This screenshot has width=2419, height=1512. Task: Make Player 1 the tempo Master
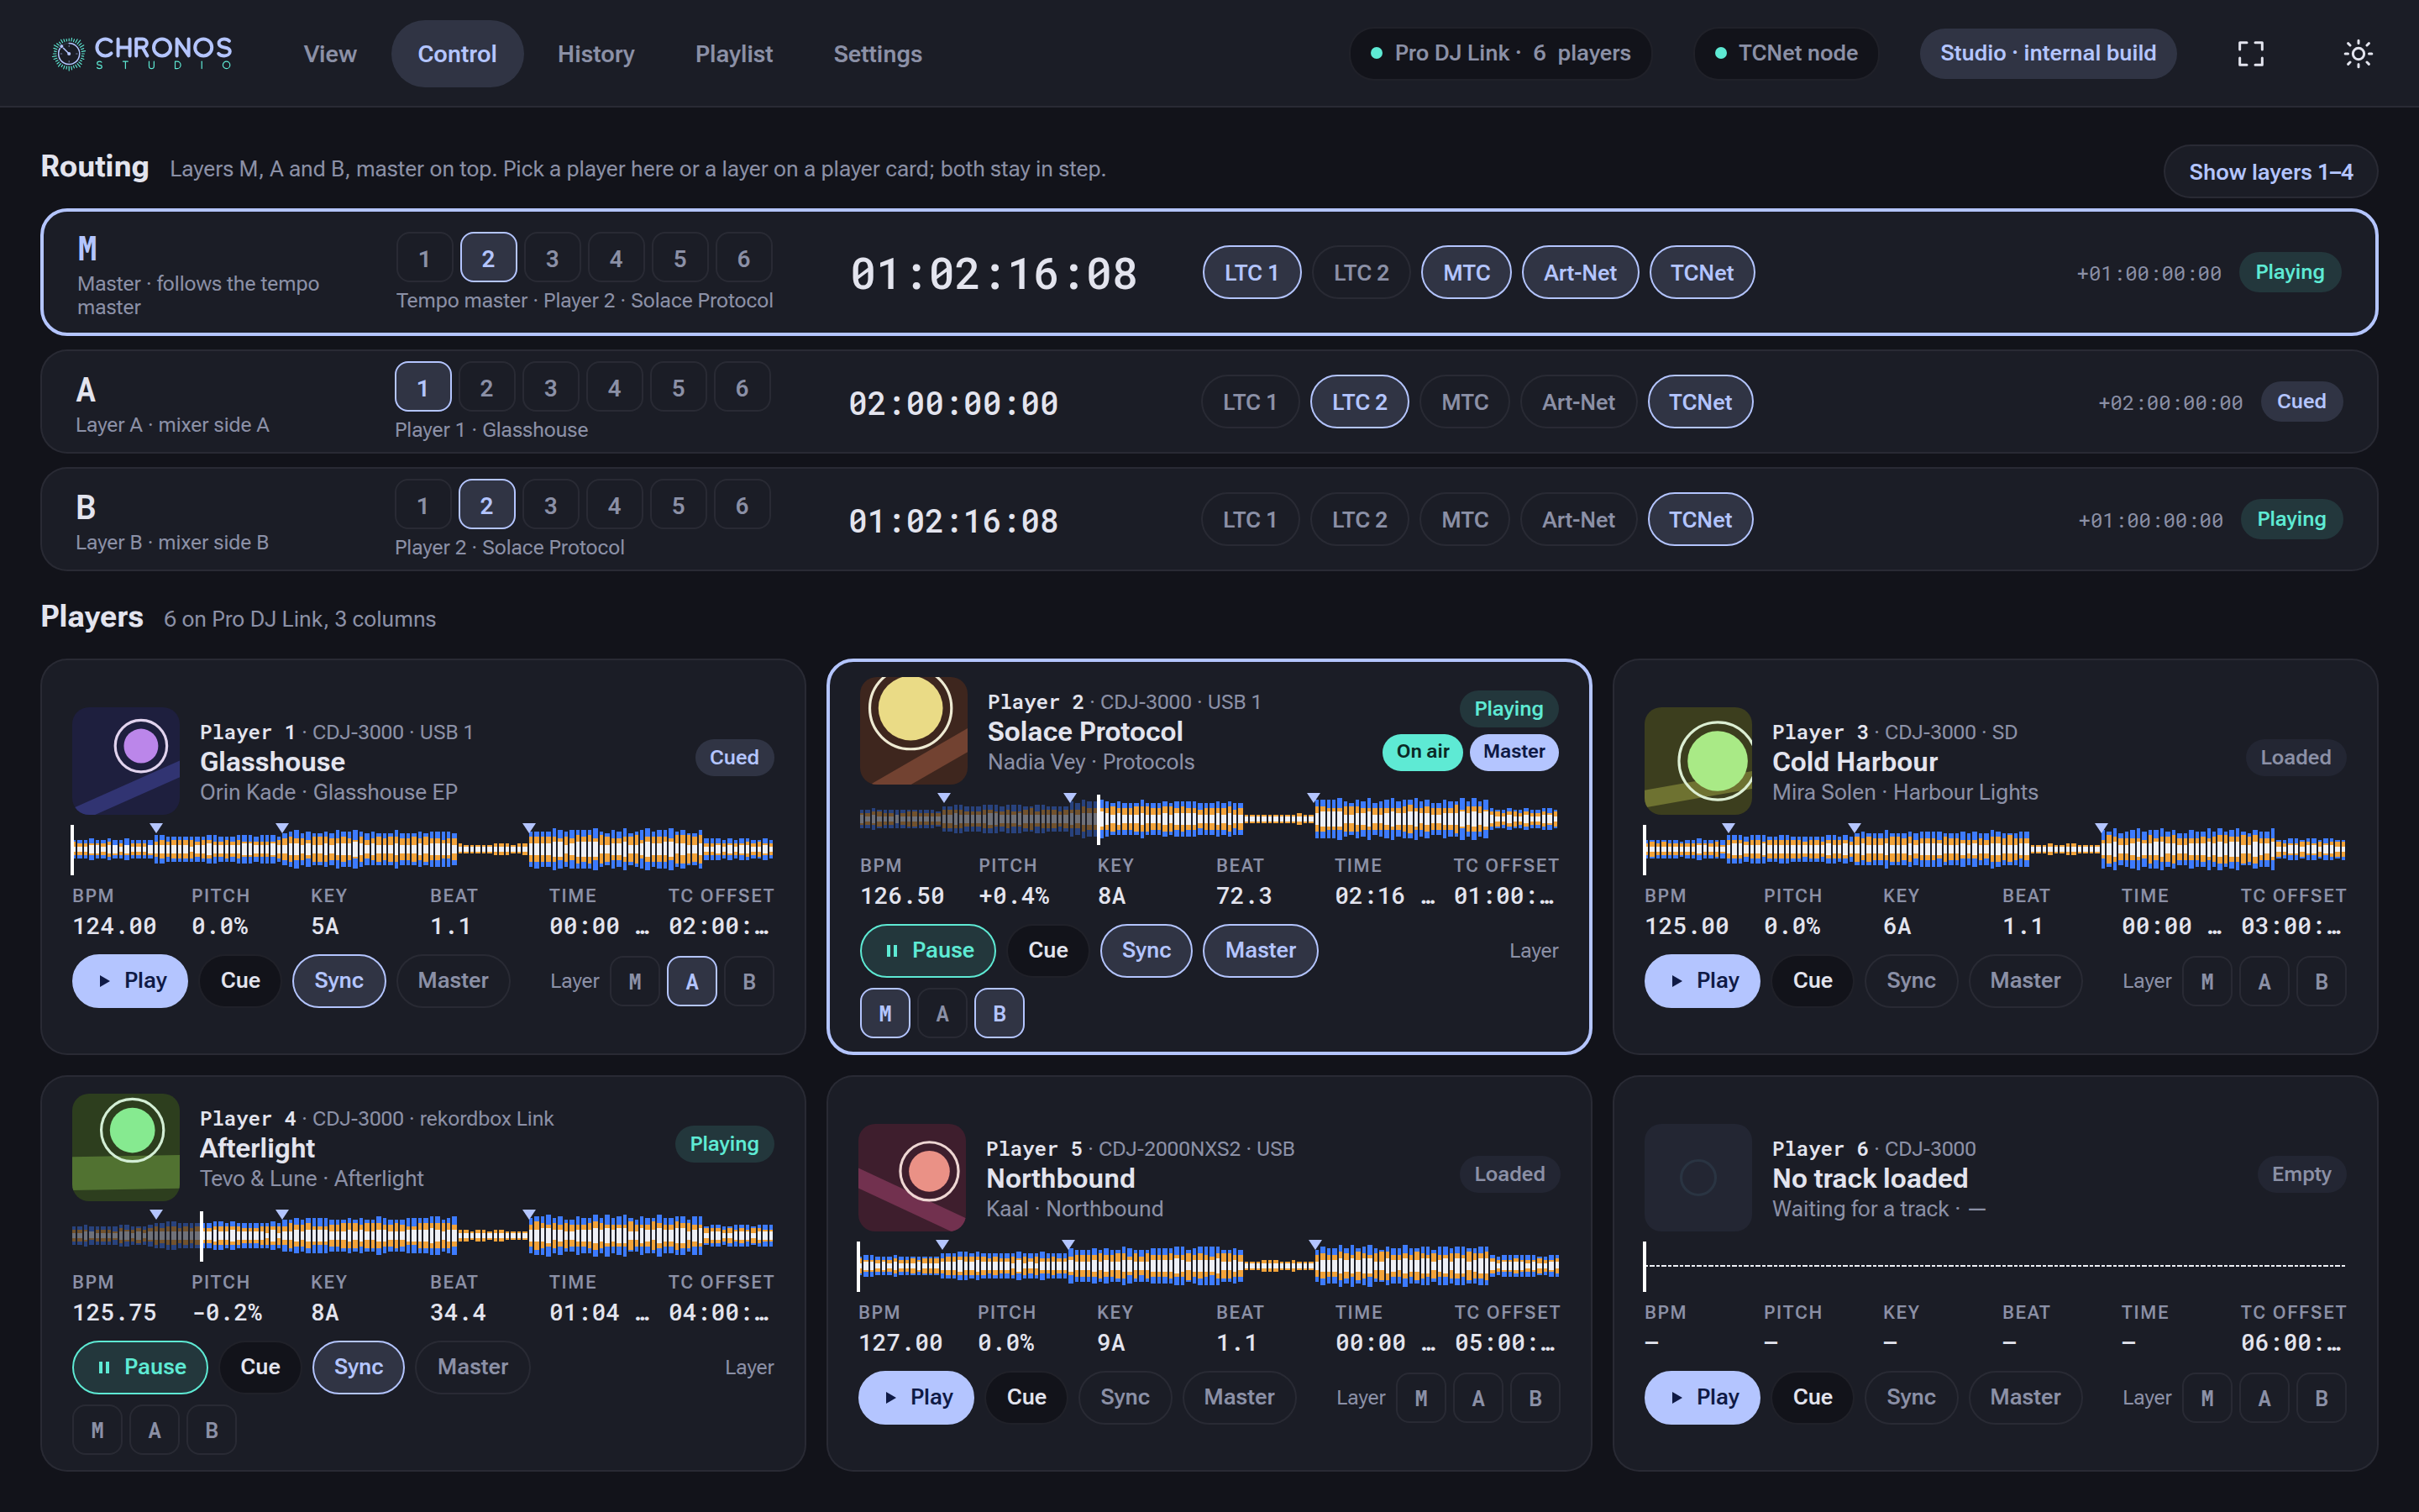(453, 981)
